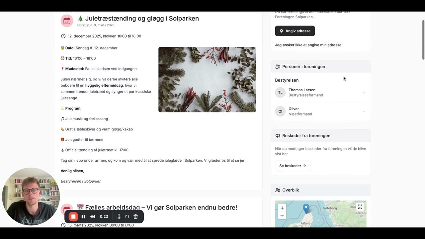Click Jeg ønsker ikke at angive min adresse
This screenshot has height=239, width=425.
308,45
